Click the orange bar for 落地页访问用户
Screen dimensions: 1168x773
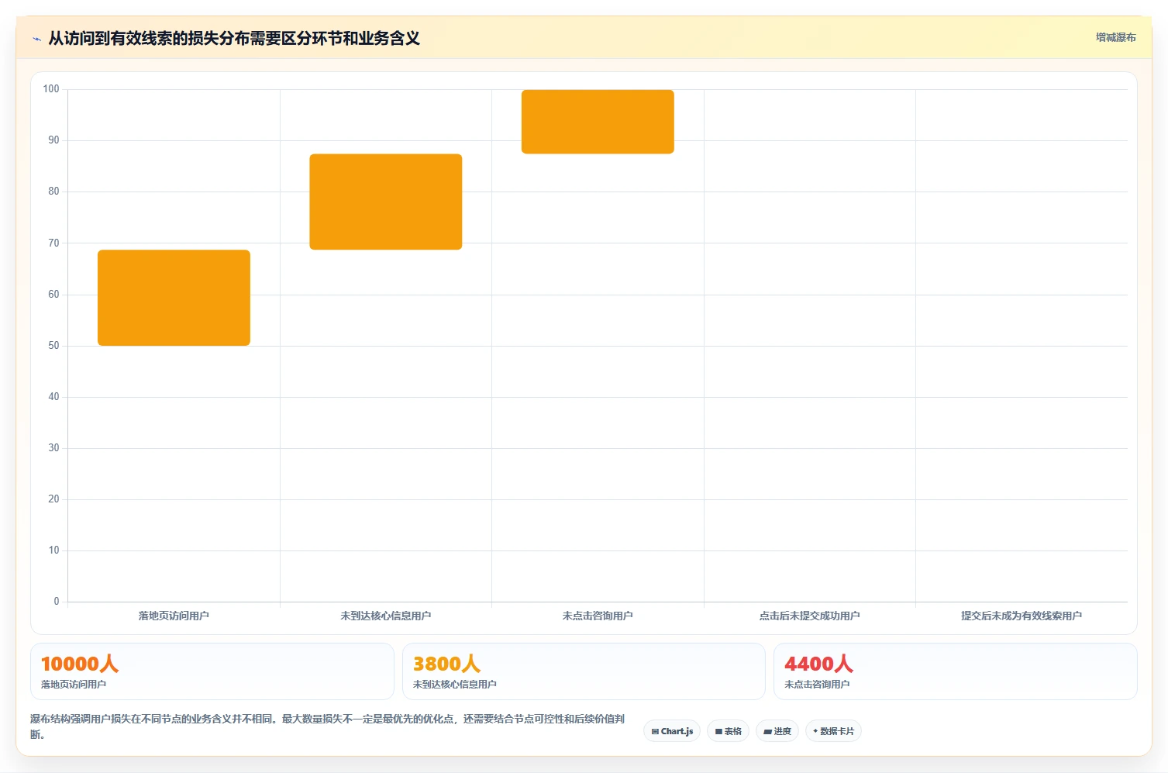(x=174, y=298)
